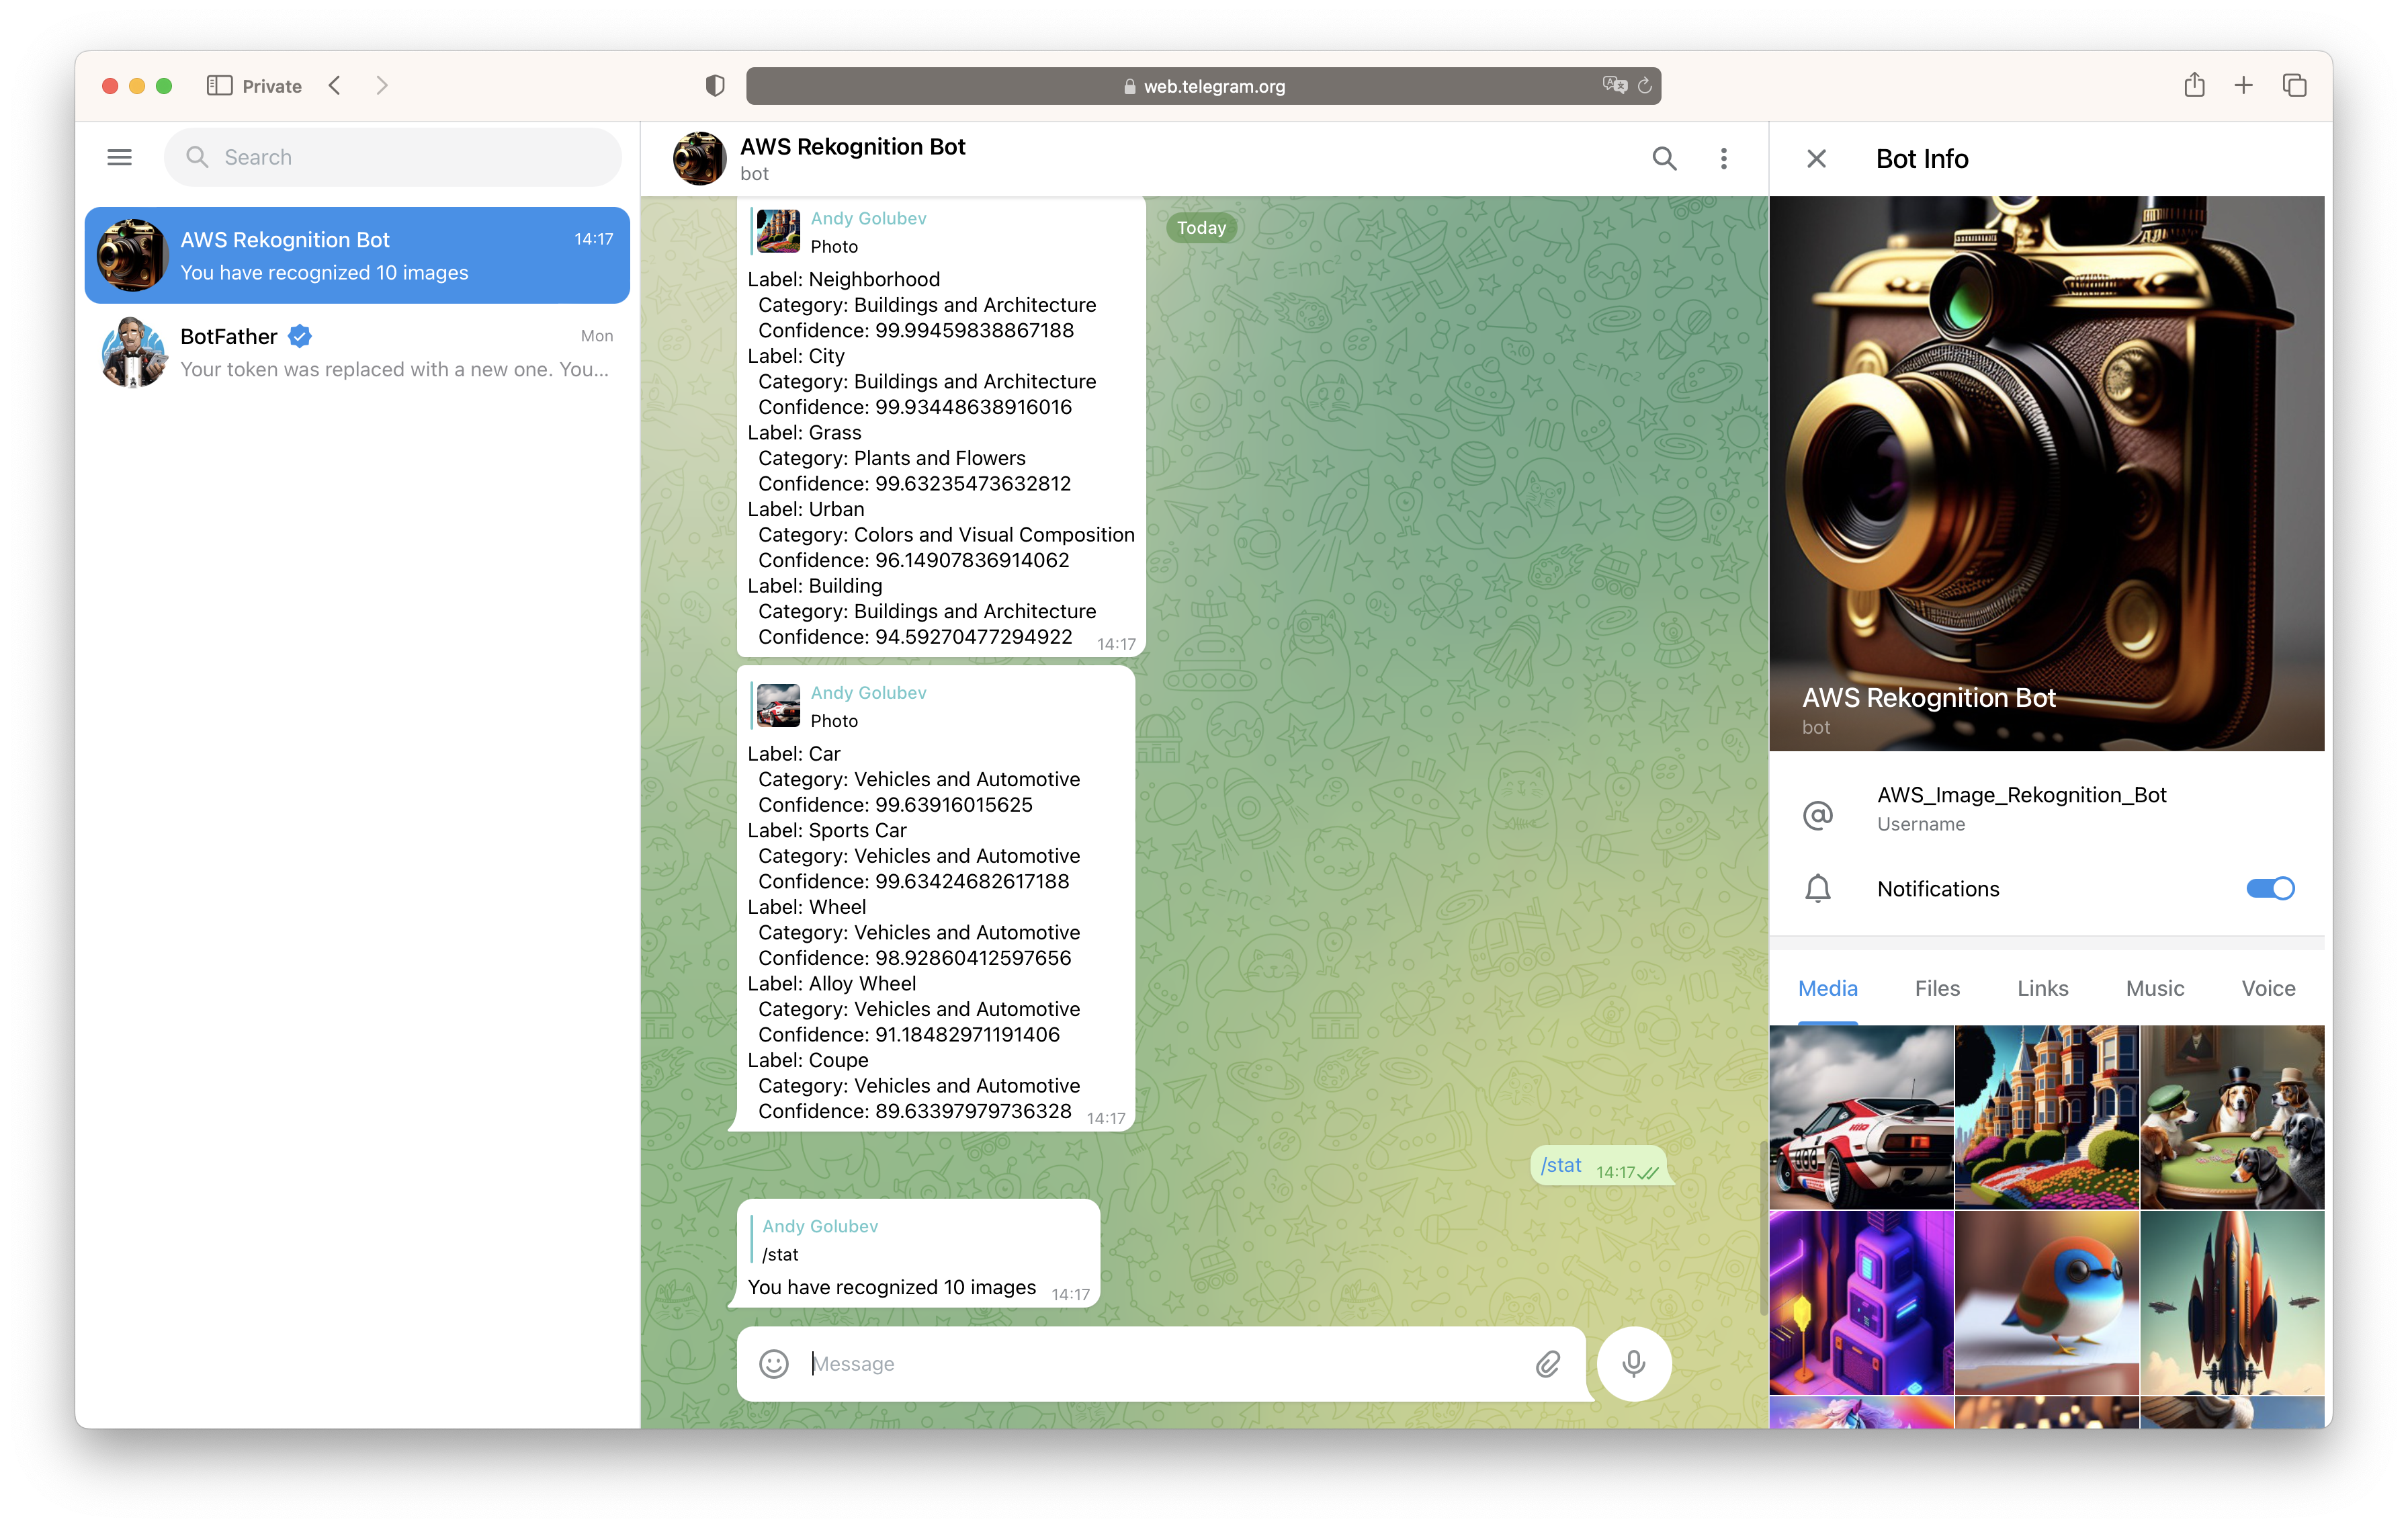
Task: Click 'Category: Plants and Flowers' text
Action: 891,458
